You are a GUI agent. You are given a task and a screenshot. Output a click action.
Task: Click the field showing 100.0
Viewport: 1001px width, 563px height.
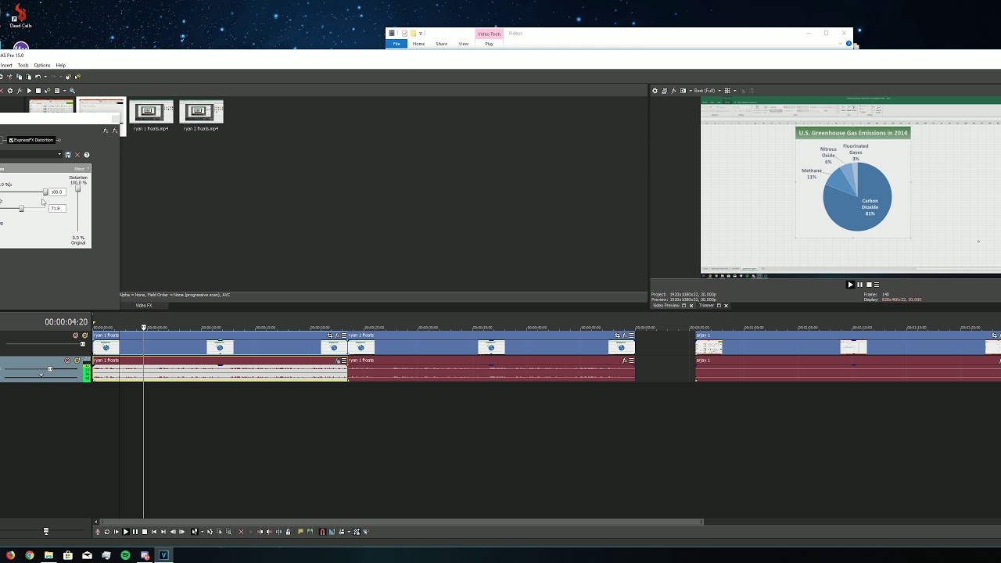click(x=57, y=192)
